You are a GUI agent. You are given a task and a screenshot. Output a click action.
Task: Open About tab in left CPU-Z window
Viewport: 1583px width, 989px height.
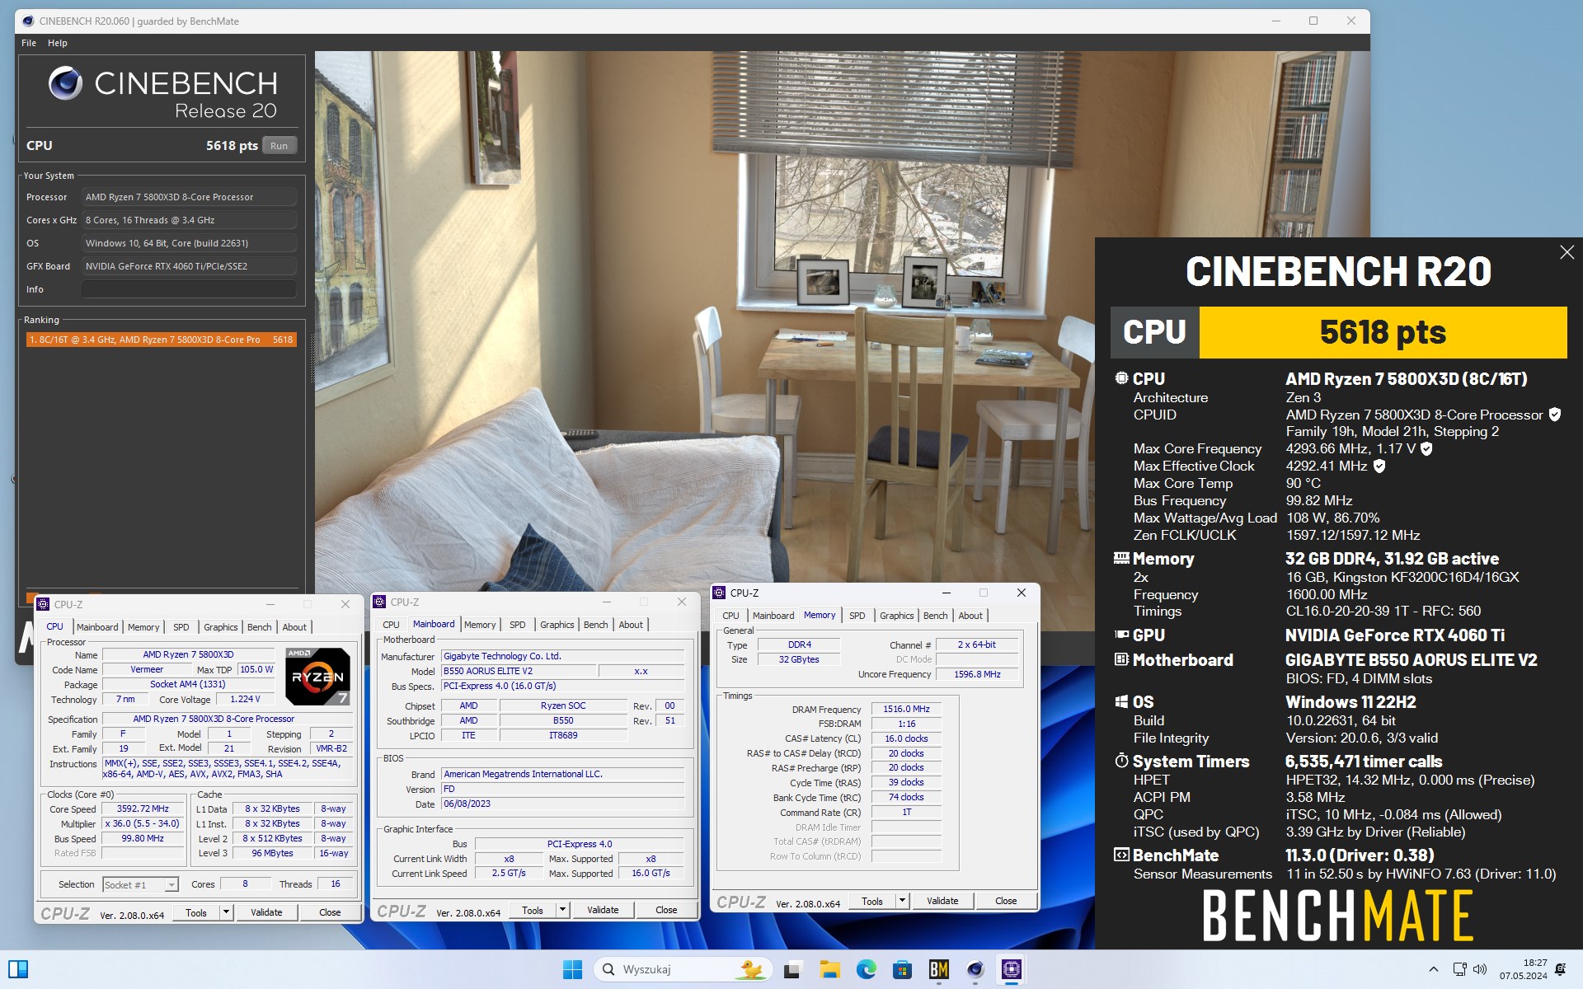[294, 627]
